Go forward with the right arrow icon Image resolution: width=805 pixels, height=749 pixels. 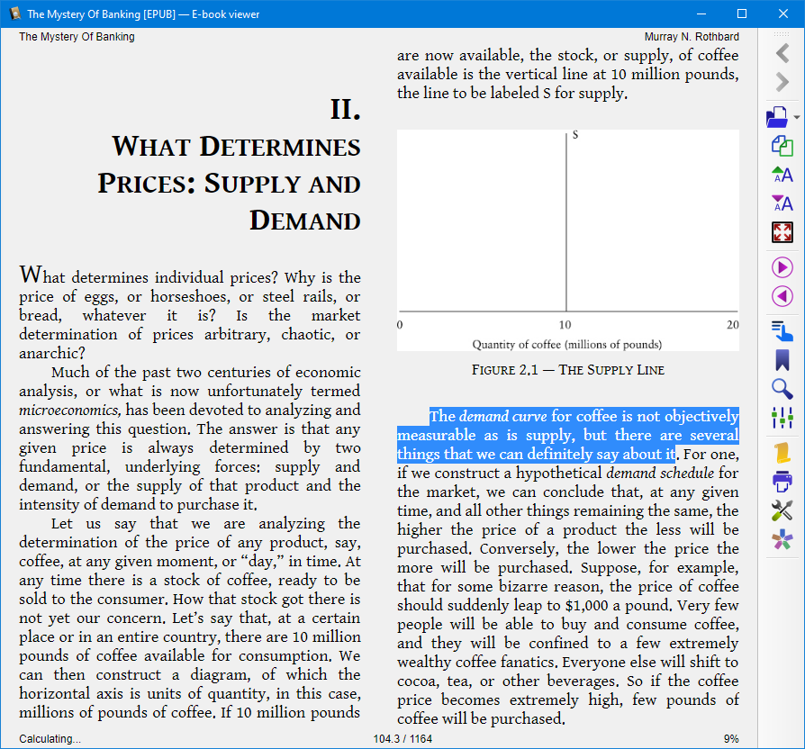(x=782, y=82)
